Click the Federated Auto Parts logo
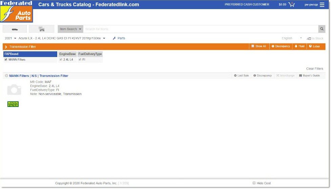Image resolution: width=331 pixels, height=189 pixels. coord(17,11)
